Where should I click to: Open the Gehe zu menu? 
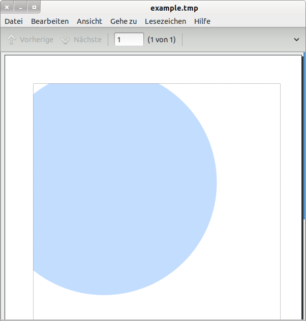[x=124, y=21]
